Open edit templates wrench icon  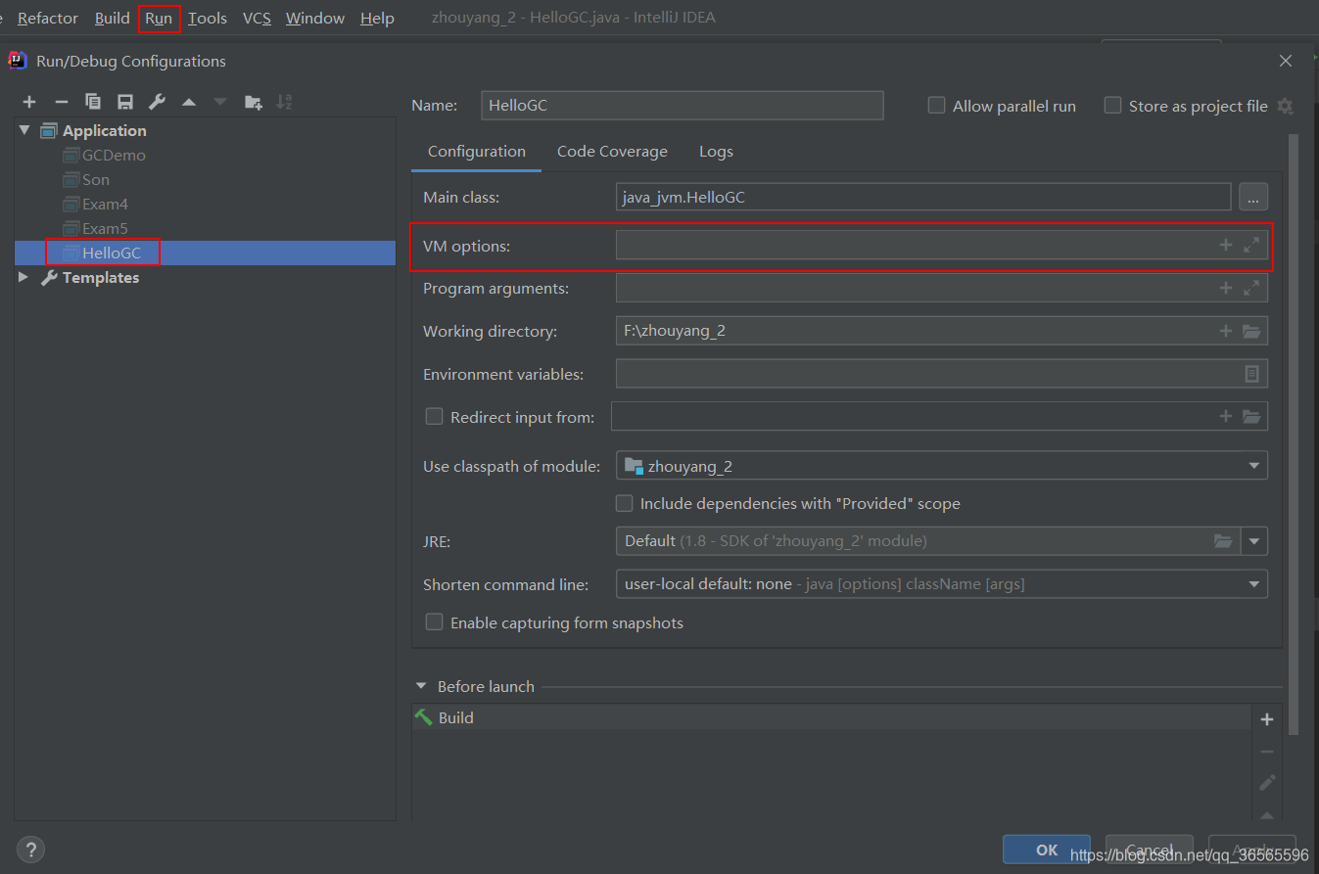point(157,102)
